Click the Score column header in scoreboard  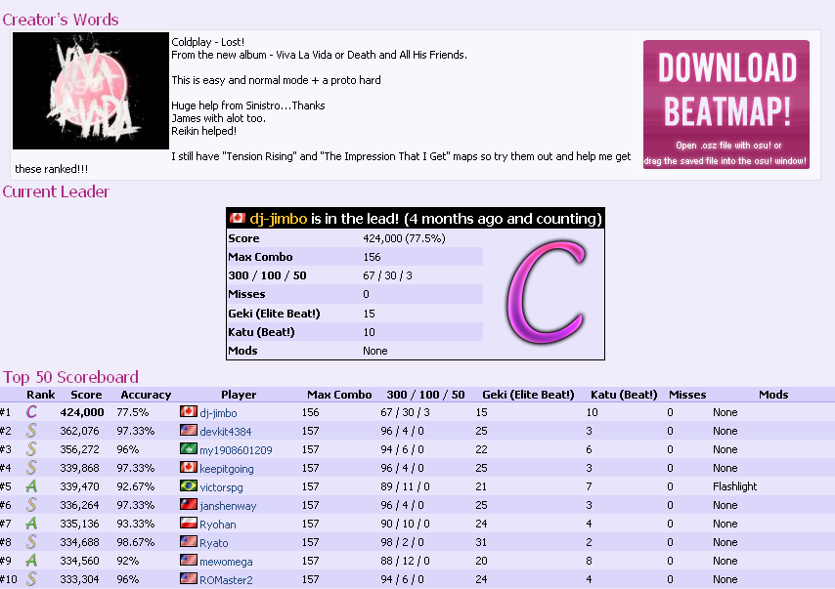tap(86, 395)
